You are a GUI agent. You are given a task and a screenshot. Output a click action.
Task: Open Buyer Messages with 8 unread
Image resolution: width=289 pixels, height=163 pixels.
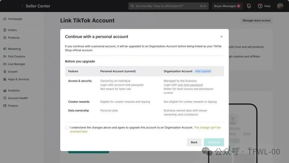click(x=227, y=6)
